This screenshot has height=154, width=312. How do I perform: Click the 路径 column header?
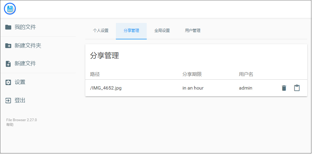coord(95,74)
